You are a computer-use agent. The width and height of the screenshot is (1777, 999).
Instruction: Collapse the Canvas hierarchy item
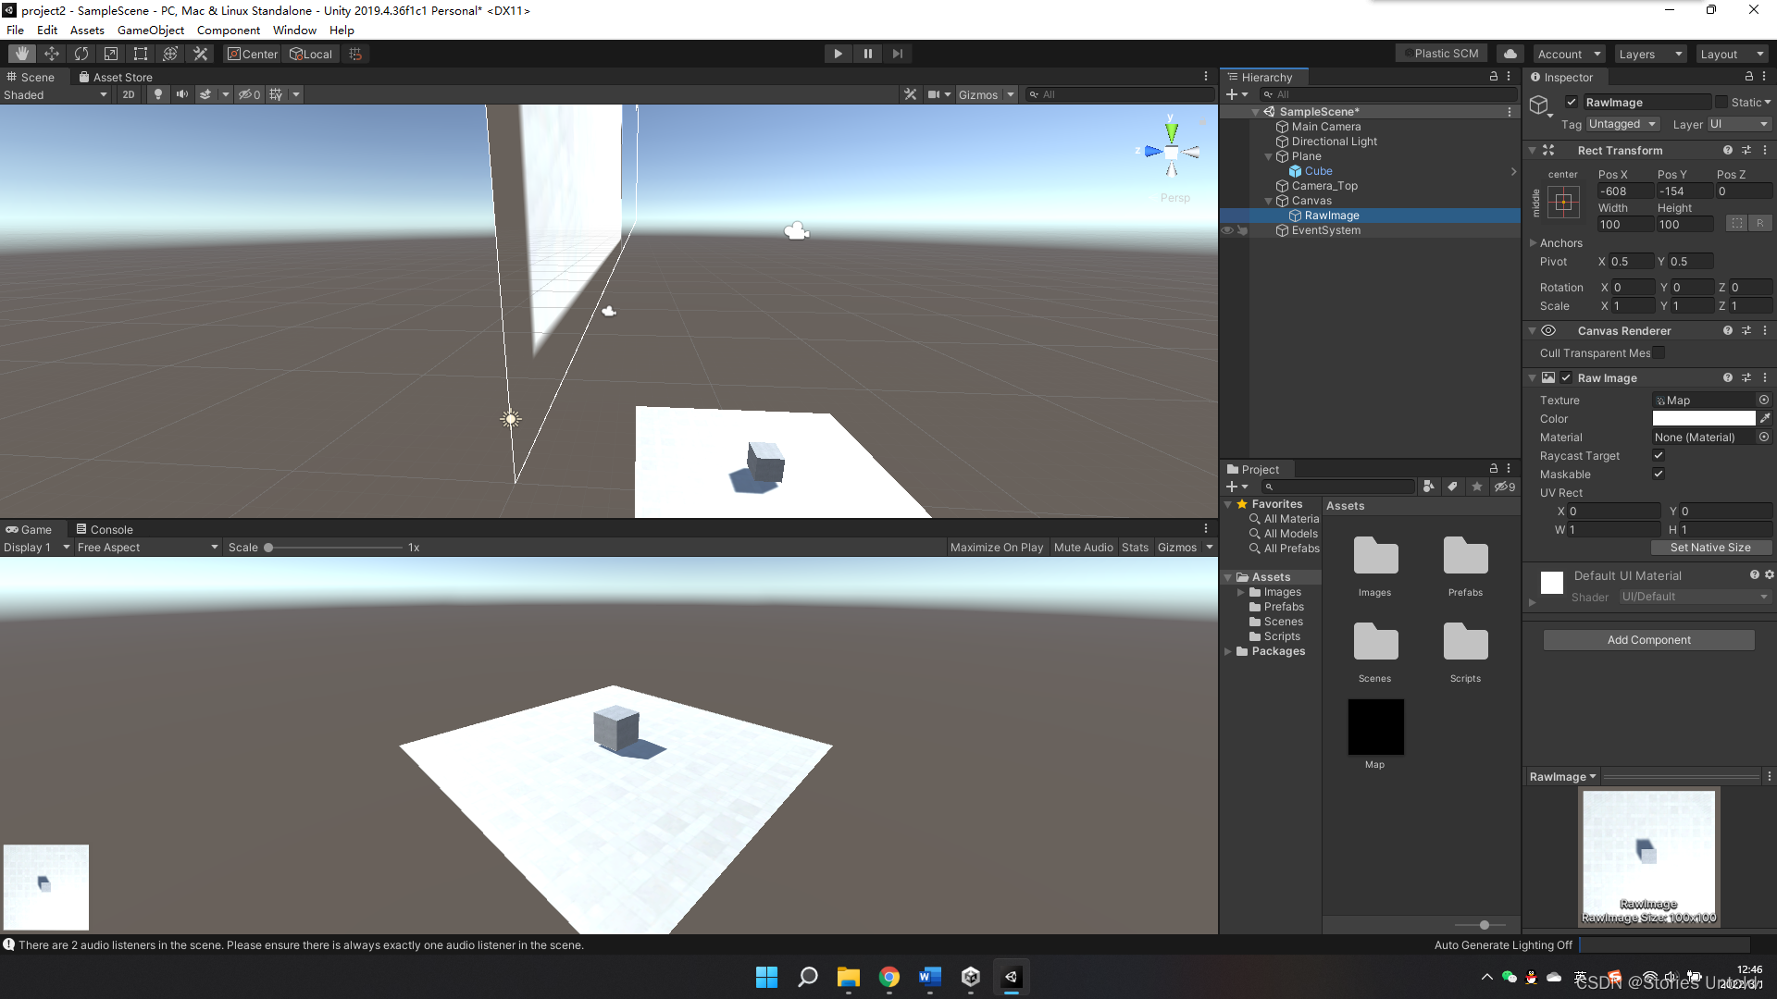coord(1269,201)
